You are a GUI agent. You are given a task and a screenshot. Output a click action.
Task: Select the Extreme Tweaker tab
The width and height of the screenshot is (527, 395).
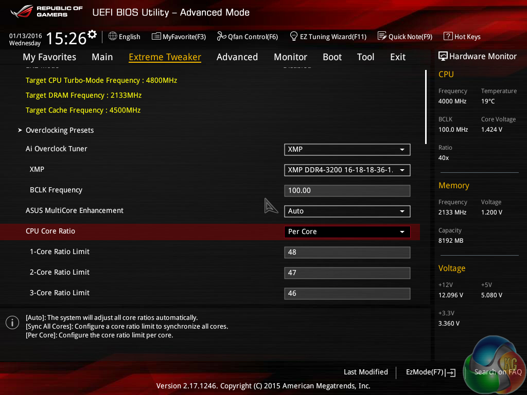click(x=165, y=57)
